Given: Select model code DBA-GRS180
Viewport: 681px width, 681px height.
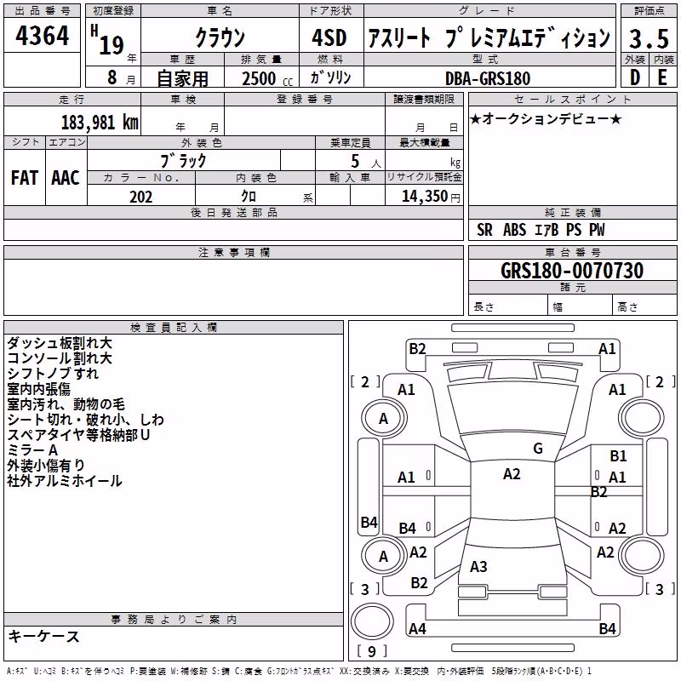Looking at the screenshot, I should coord(488,78).
